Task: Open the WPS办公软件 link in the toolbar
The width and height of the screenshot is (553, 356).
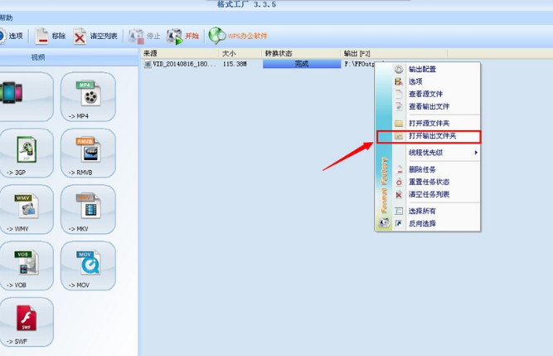Action: [238, 36]
